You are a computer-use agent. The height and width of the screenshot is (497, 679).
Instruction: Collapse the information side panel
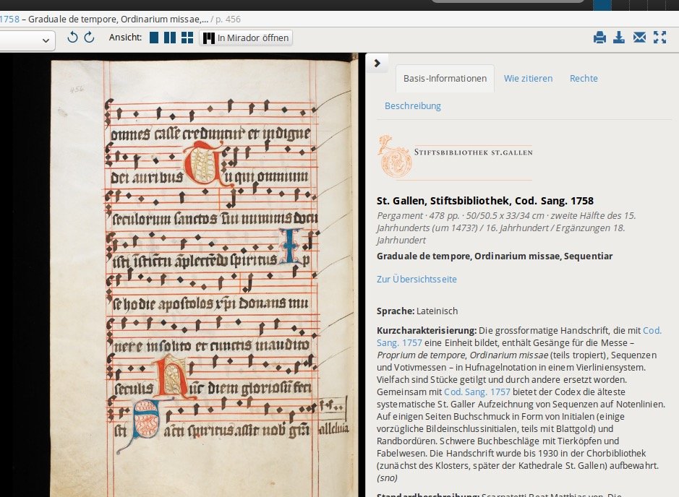[x=377, y=63]
